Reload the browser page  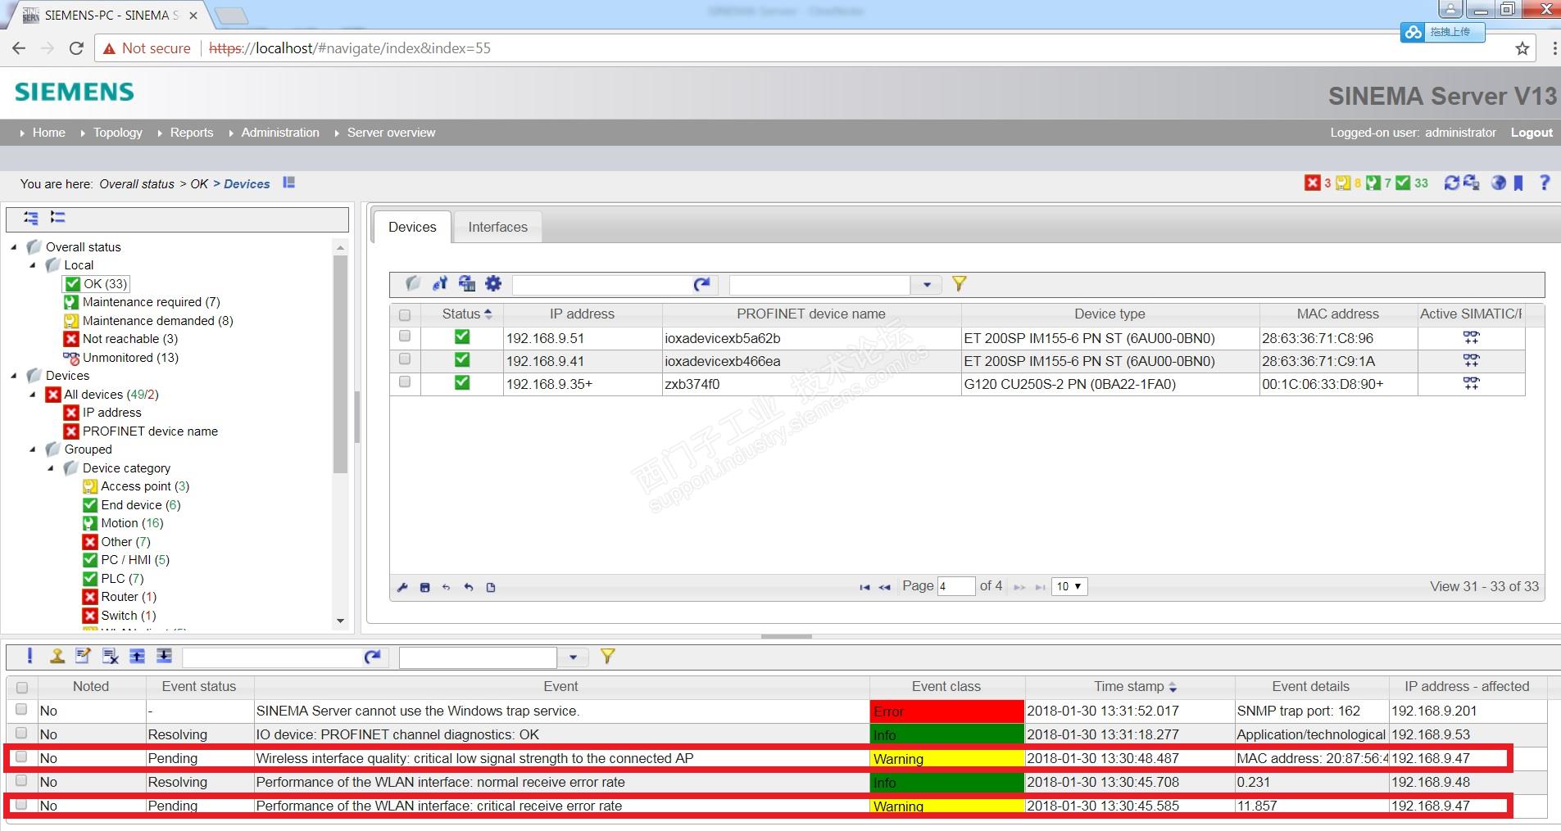[76, 48]
